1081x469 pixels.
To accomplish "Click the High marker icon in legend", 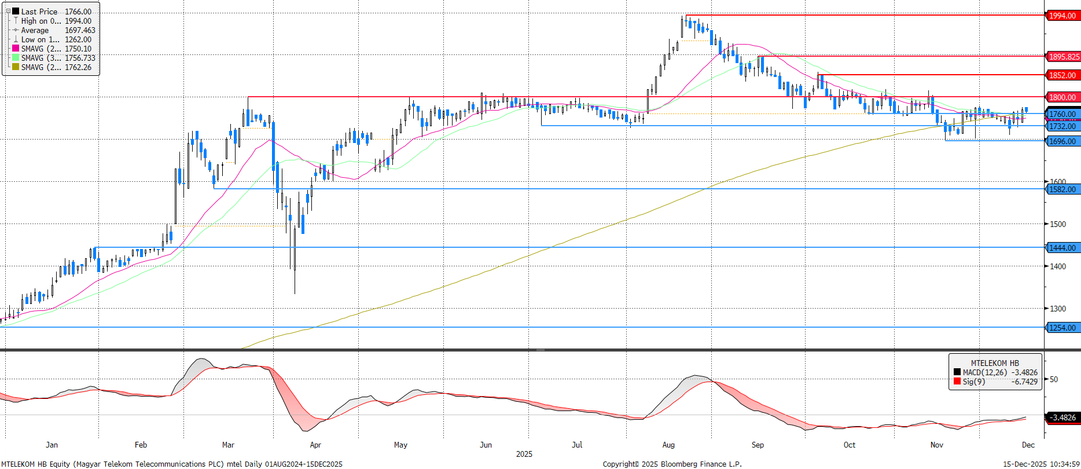I will click(x=16, y=21).
